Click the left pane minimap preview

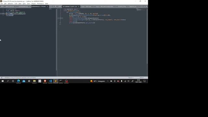[x=51, y=9]
